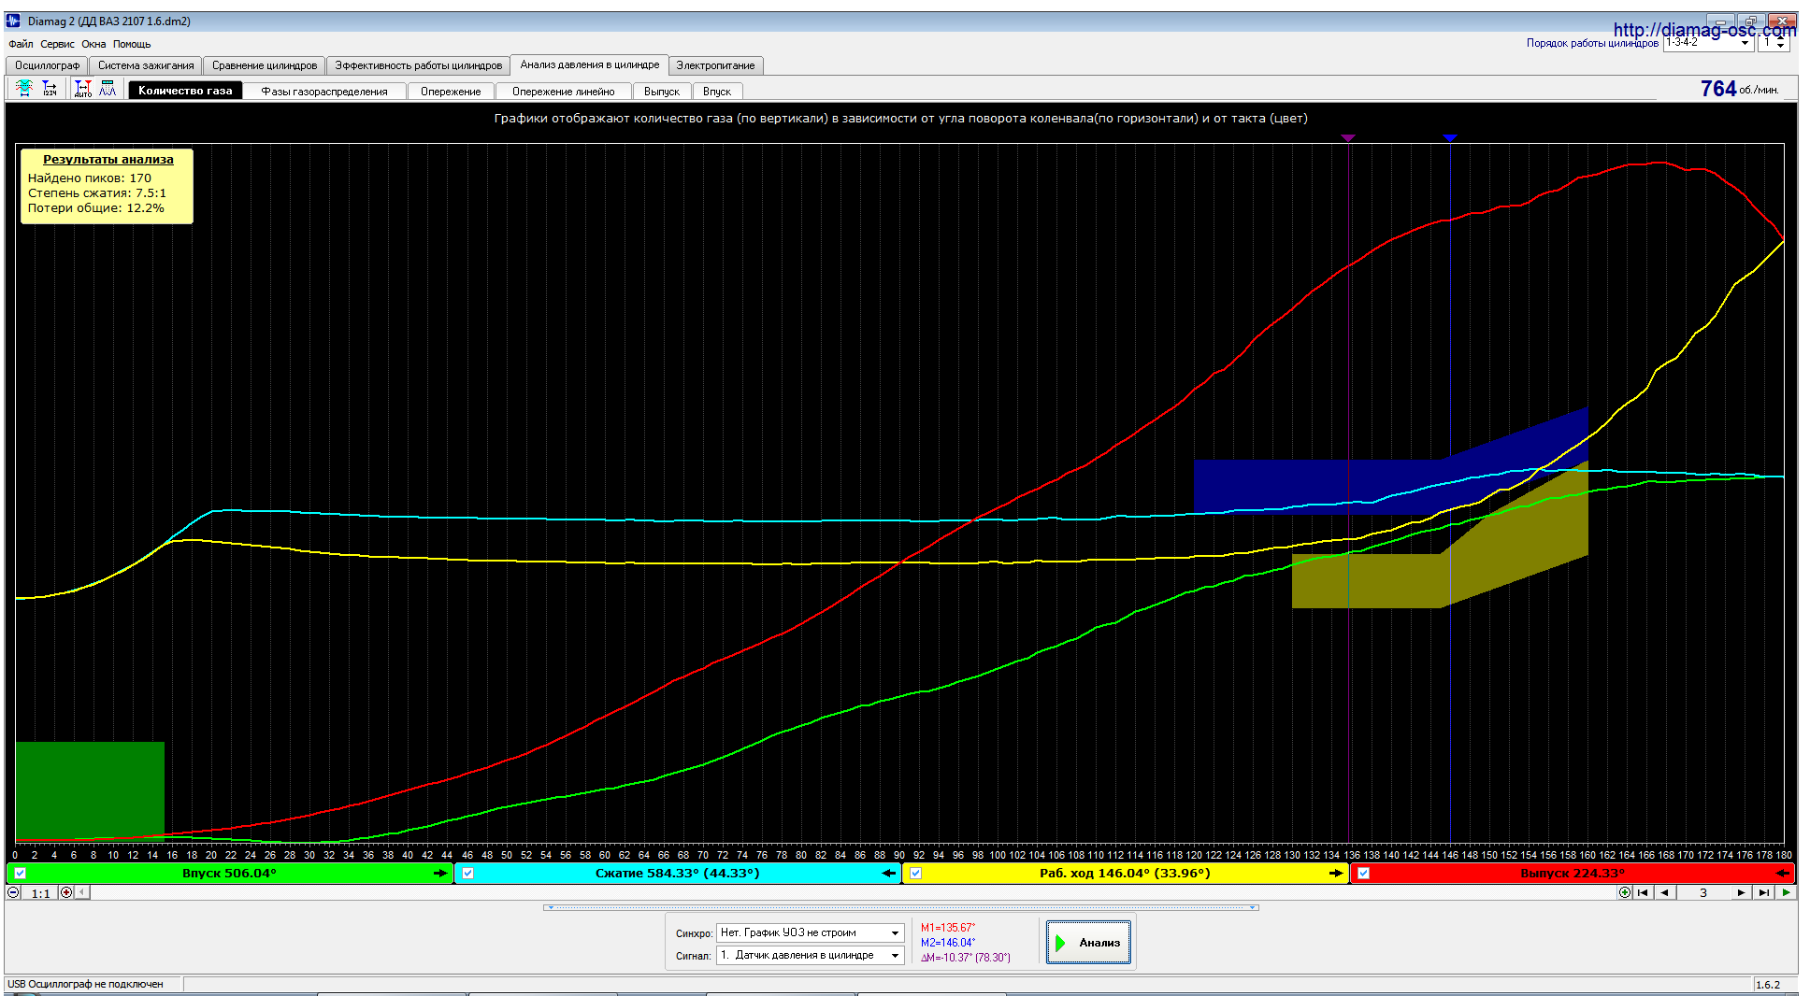Switch to the Осциллограф tab

pos(47,65)
